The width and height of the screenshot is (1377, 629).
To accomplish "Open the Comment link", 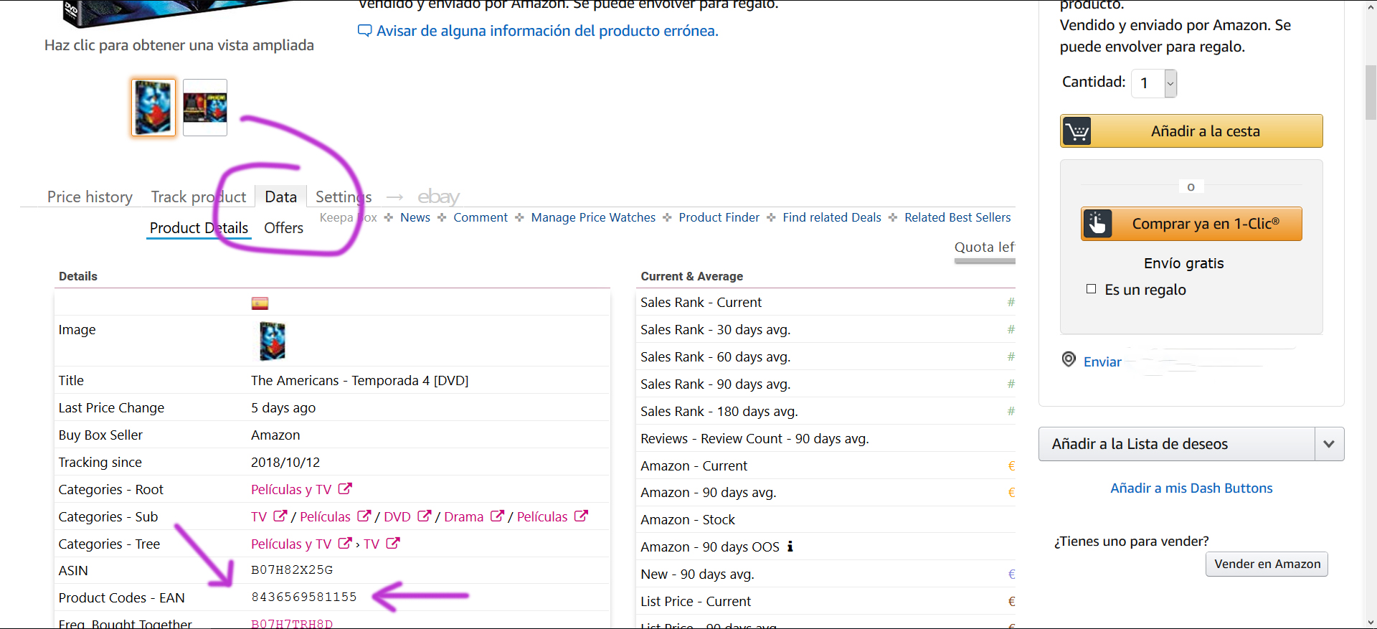I will tap(481, 217).
